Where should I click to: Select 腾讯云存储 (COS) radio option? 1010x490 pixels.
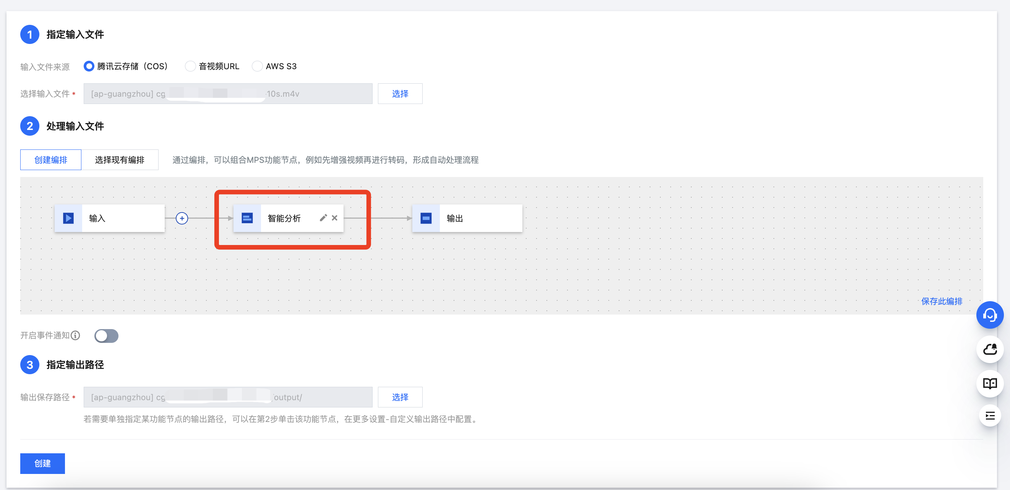pos(89,66)
